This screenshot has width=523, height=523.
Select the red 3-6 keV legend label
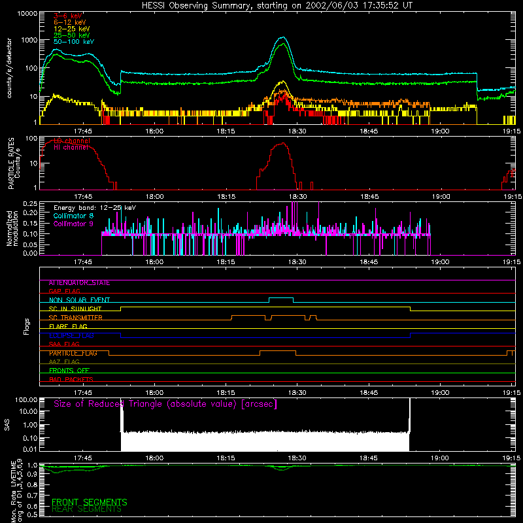point(68,16)
